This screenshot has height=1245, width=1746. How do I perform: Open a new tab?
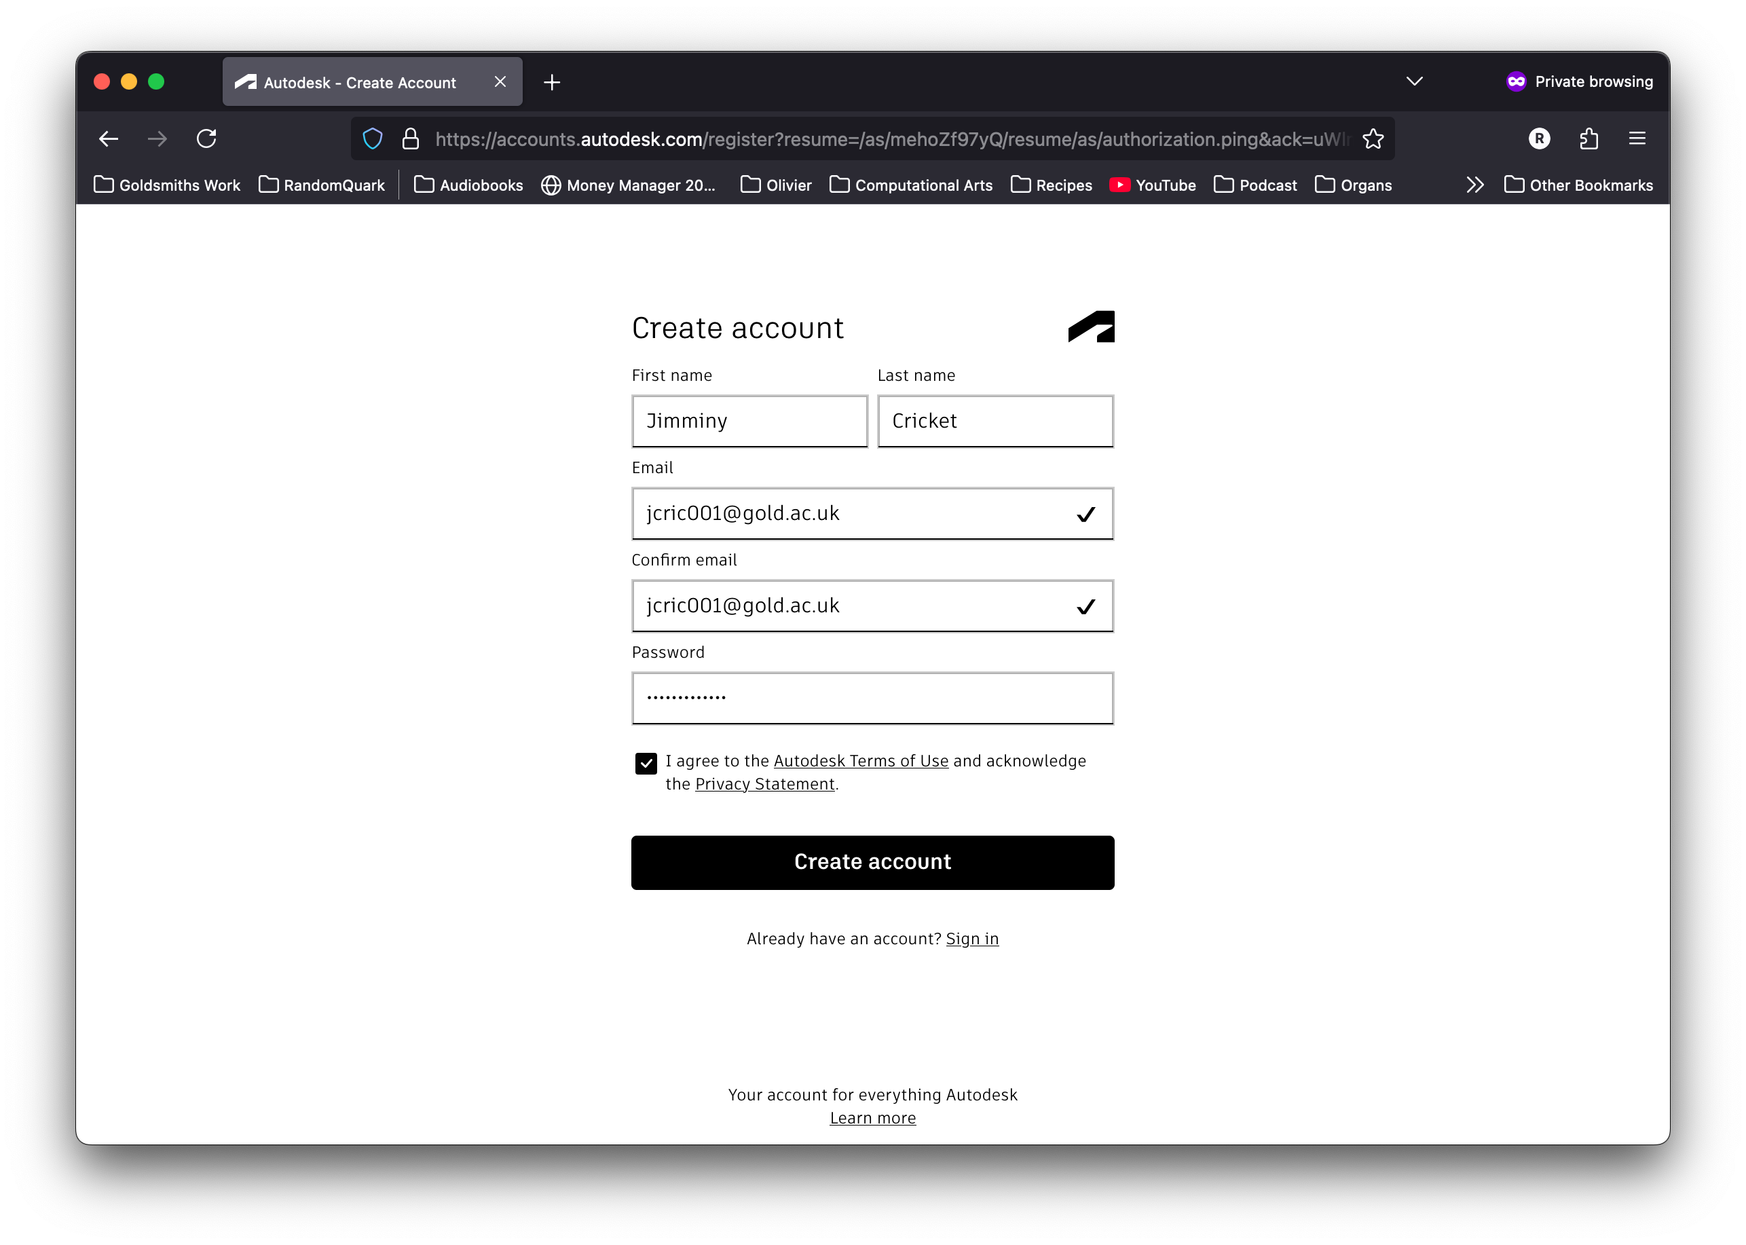pyautogui.click(x=552, y=82)
